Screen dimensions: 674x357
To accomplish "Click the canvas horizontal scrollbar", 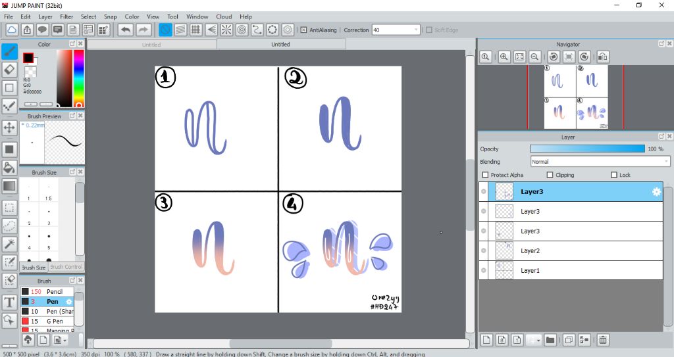I will (280, 344).
